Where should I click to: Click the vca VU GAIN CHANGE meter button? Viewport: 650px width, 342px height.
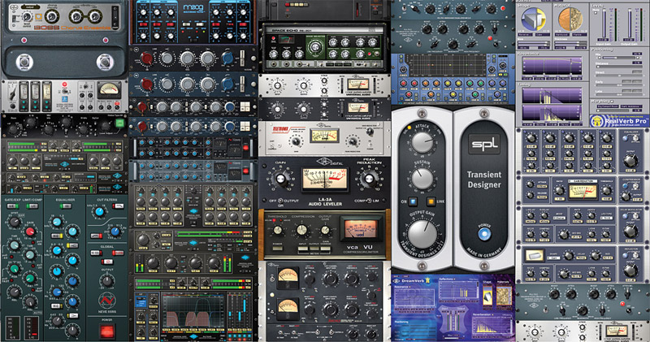[325, 249]
